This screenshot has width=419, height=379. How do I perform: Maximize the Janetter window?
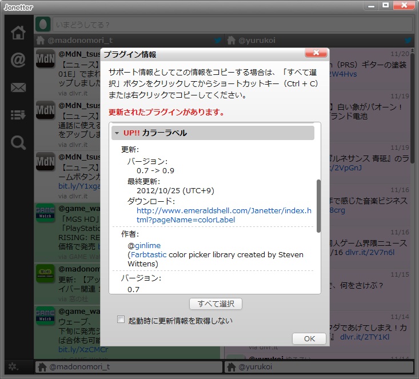[386, 6]
